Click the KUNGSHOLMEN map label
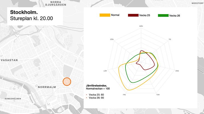Image resolution: width=204 pixels, height=114 pixels. [13, 99]
